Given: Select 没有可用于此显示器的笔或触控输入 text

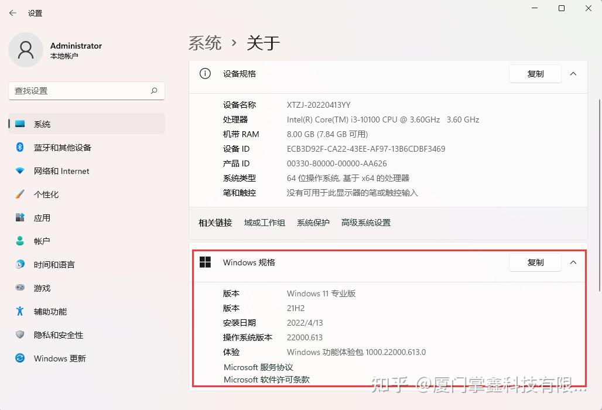Looking at the screenshot, I should [x=352, y=193].
